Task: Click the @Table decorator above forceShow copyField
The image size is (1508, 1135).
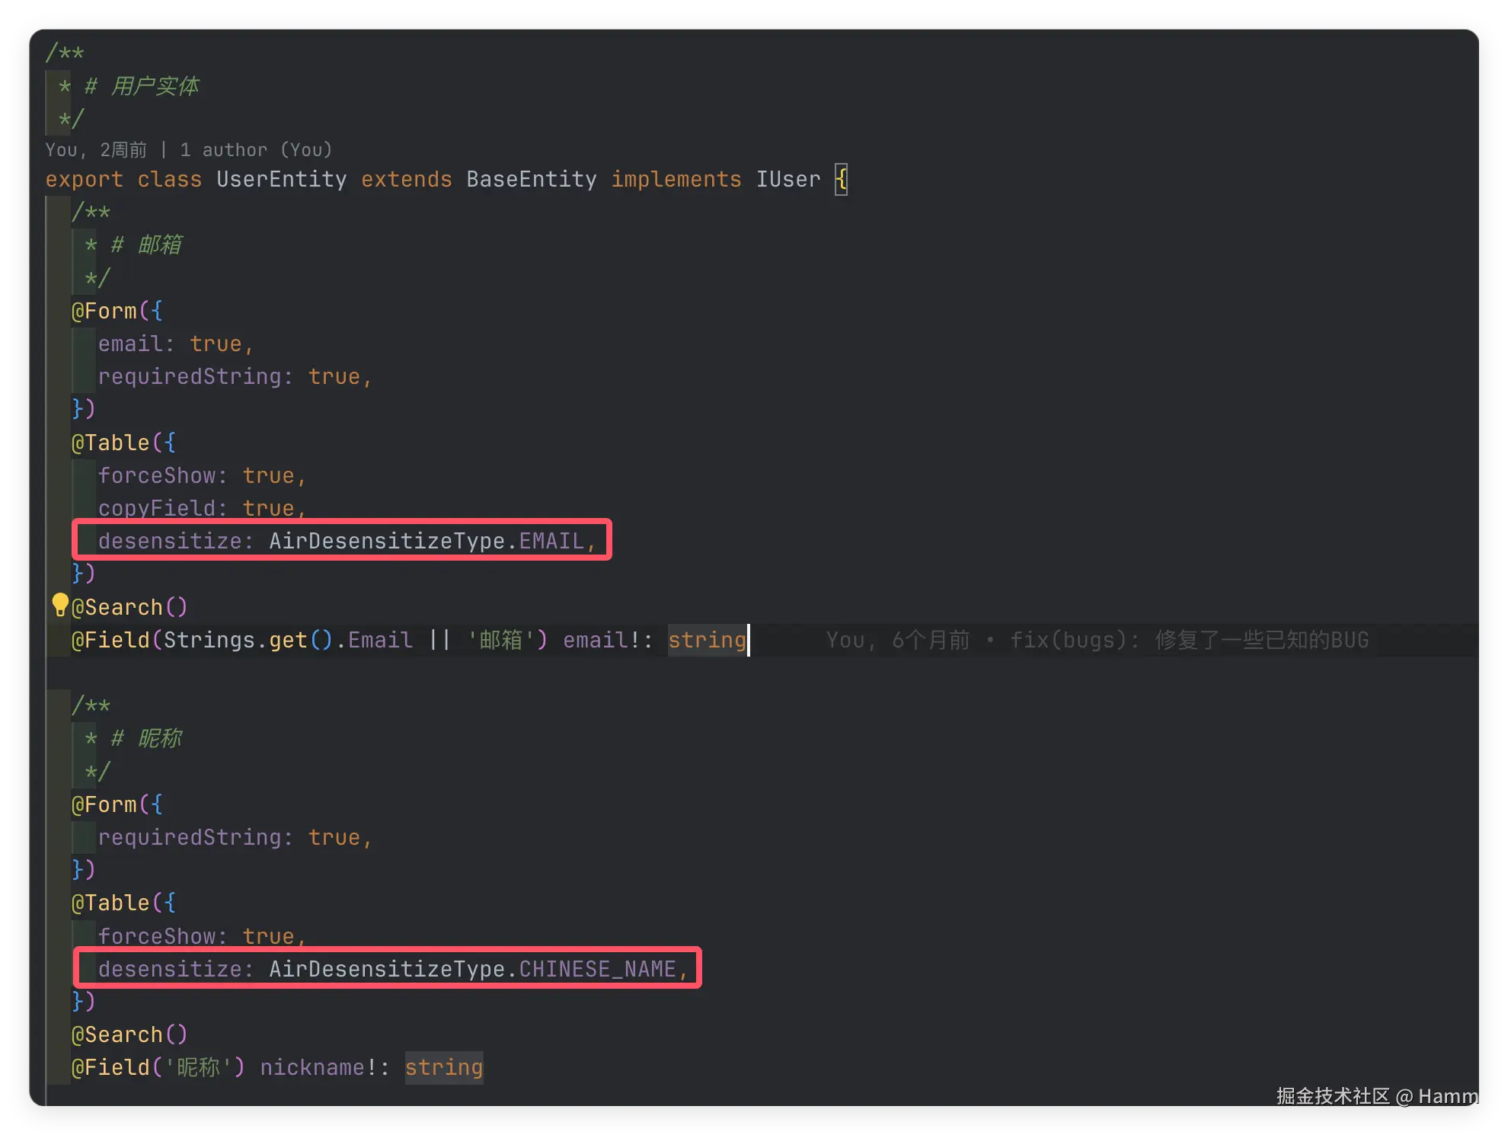Action: point(110,443)
